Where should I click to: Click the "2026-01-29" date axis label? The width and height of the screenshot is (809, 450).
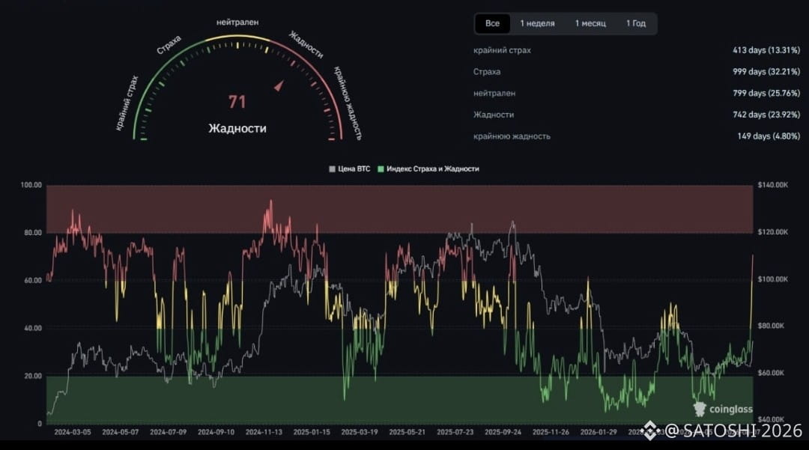[599, 433]
